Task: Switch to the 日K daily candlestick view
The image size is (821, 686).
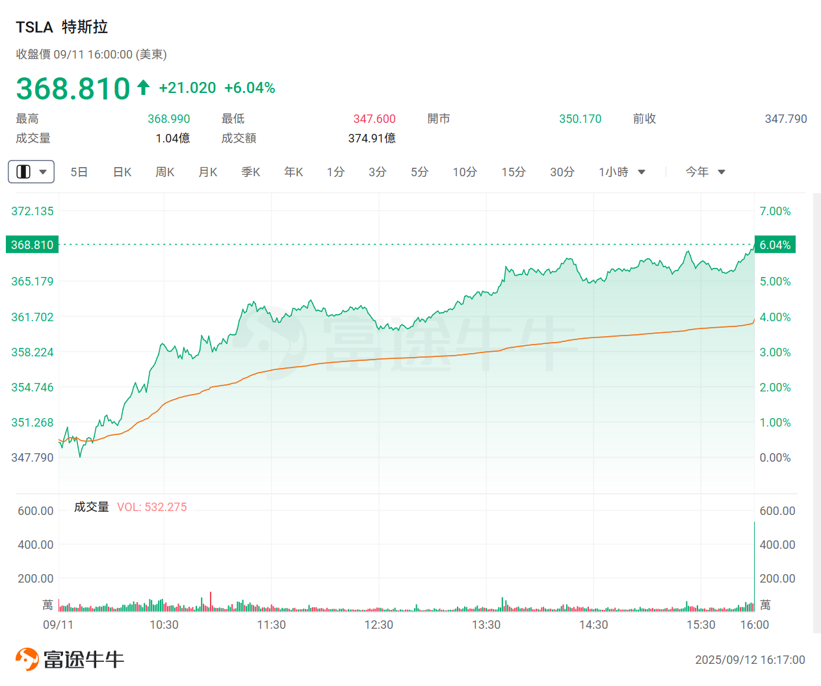Action: 122,172
